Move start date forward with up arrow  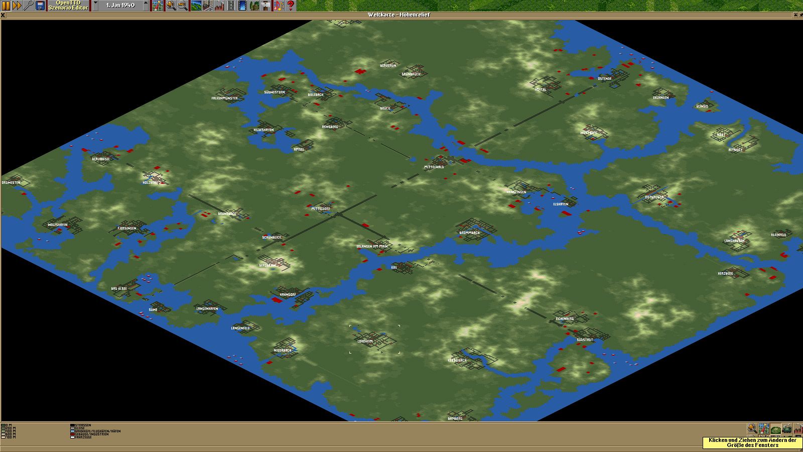(x=146, y=6)
